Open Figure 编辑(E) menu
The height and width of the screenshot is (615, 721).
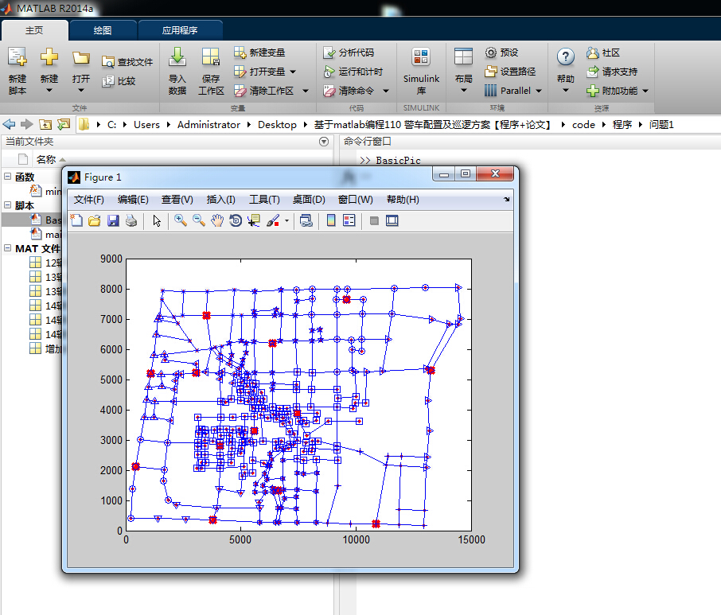(133, 200)
